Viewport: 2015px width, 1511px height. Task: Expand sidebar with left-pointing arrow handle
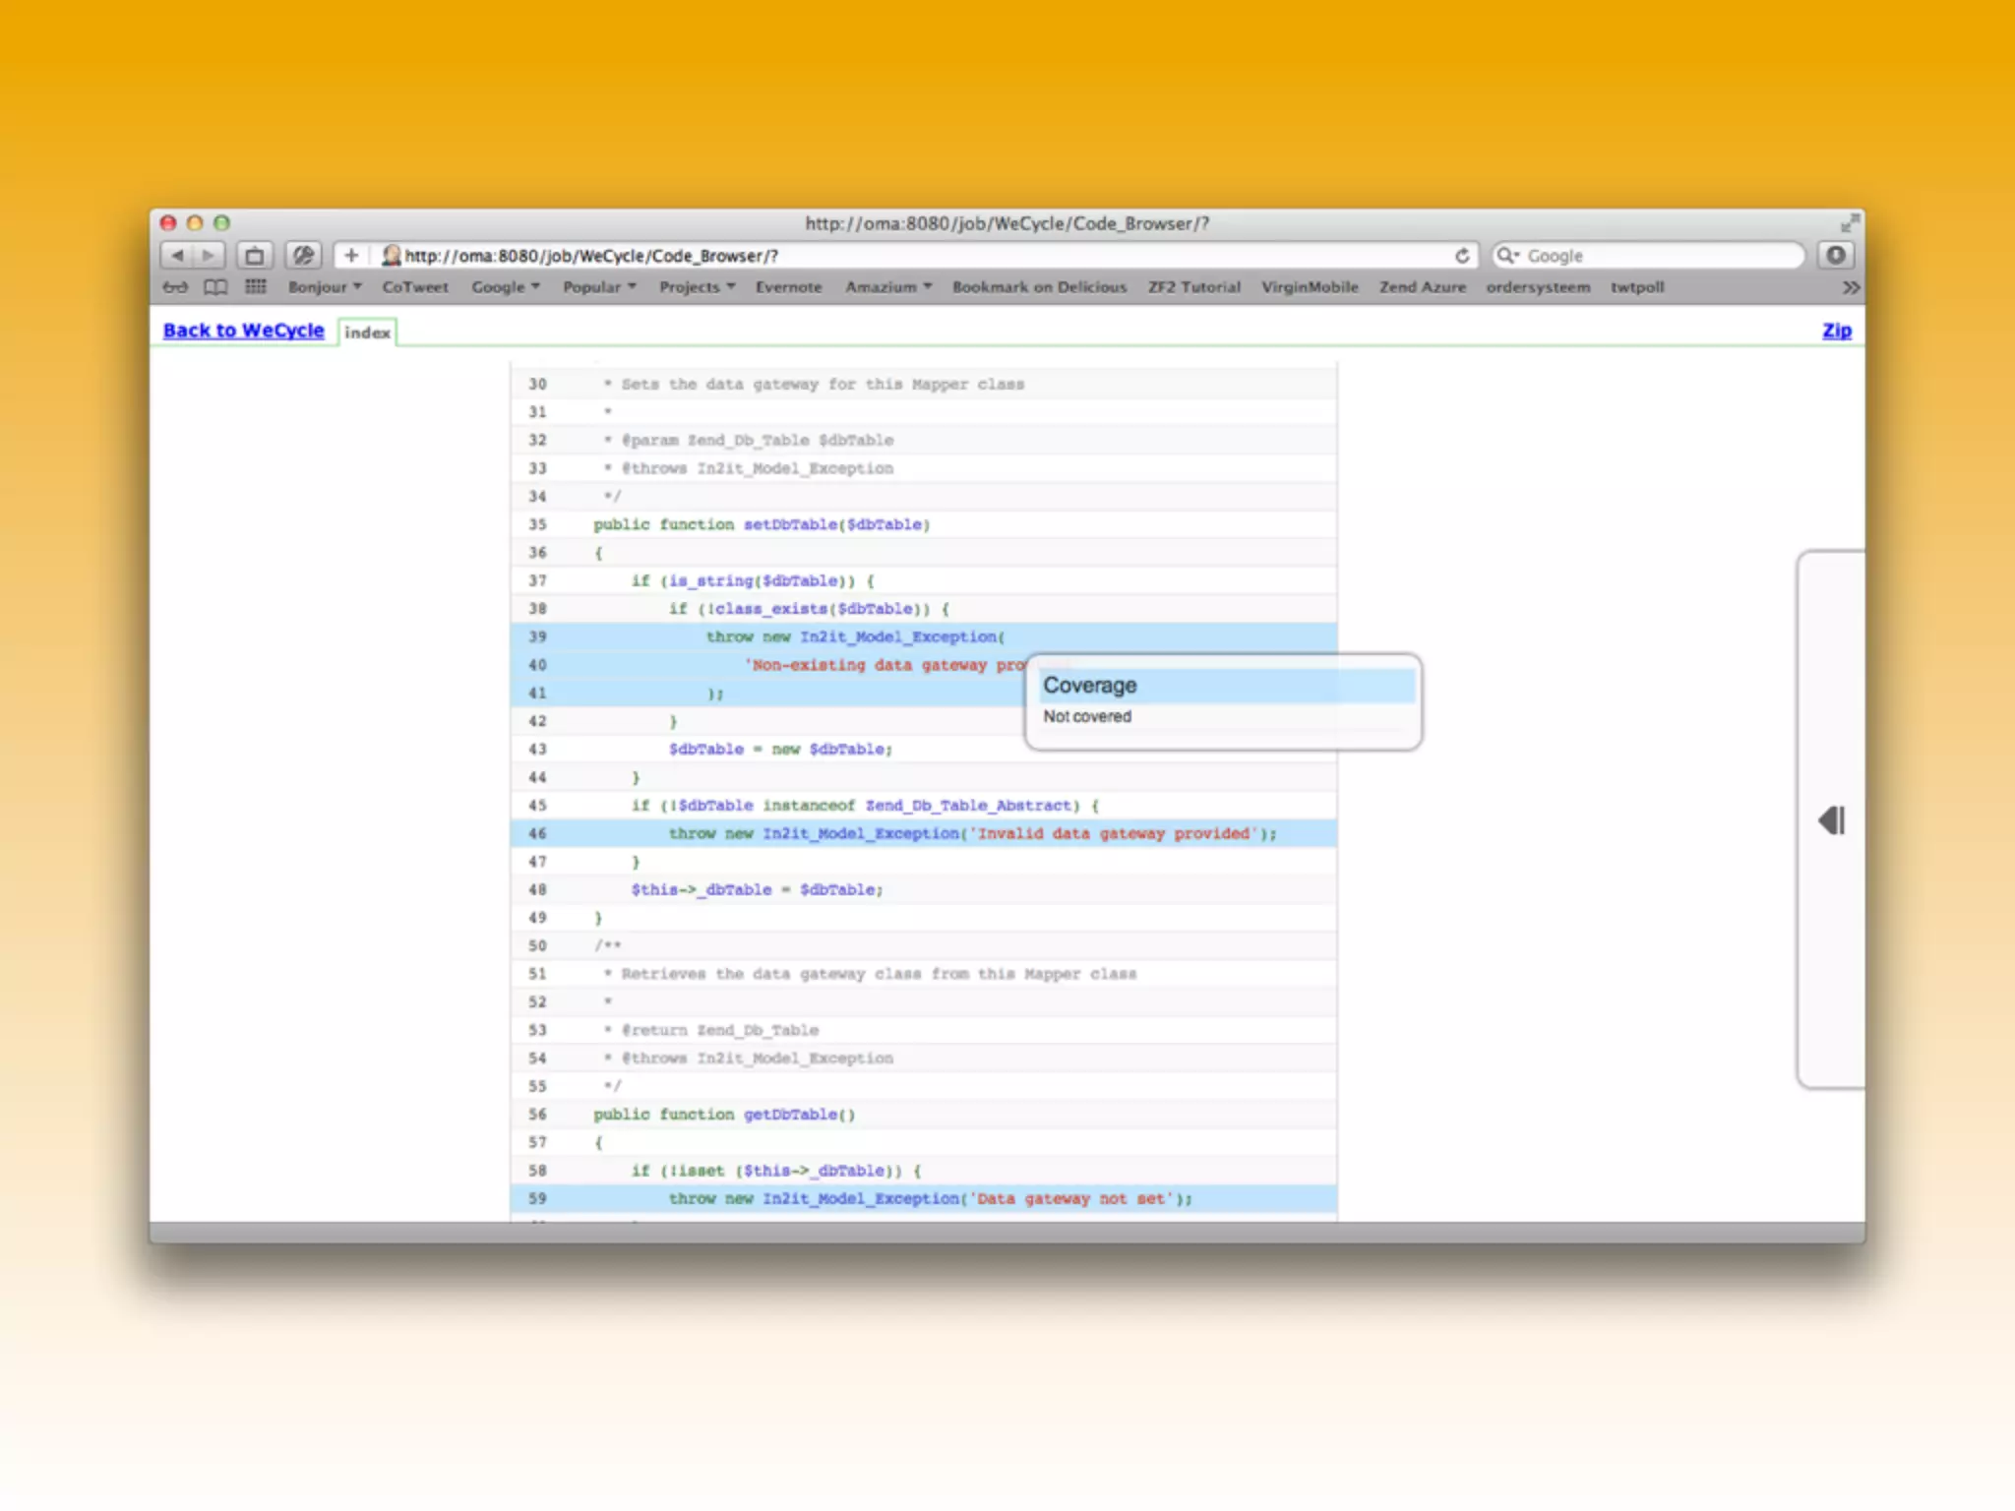pyautogui.click(x=1831, y=820)
